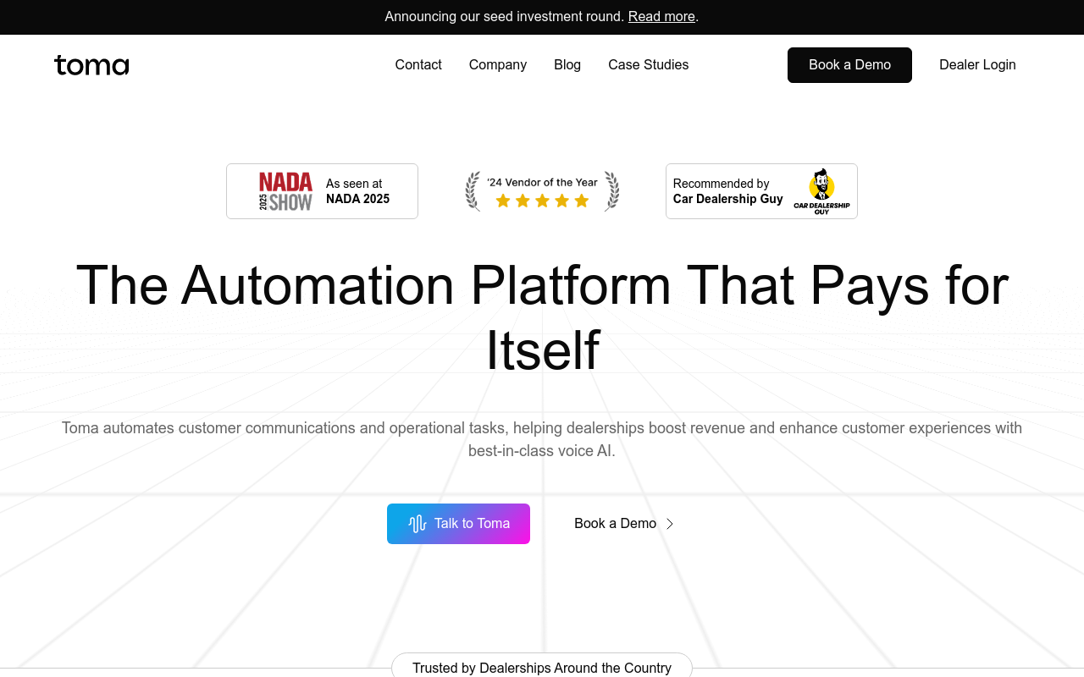Open Case Studies in navigation

click(x=649, y=65)
